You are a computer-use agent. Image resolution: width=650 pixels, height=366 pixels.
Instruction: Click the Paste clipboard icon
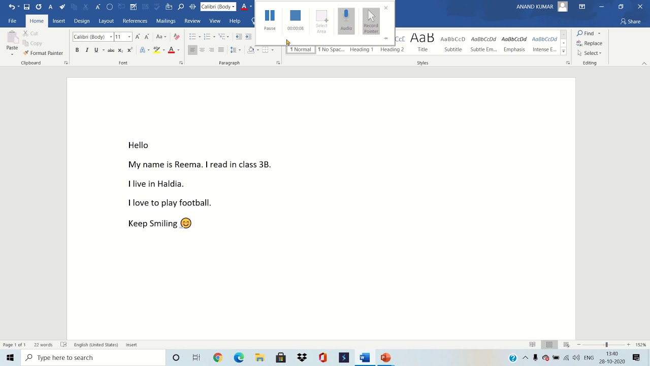(x=12, y=38)
